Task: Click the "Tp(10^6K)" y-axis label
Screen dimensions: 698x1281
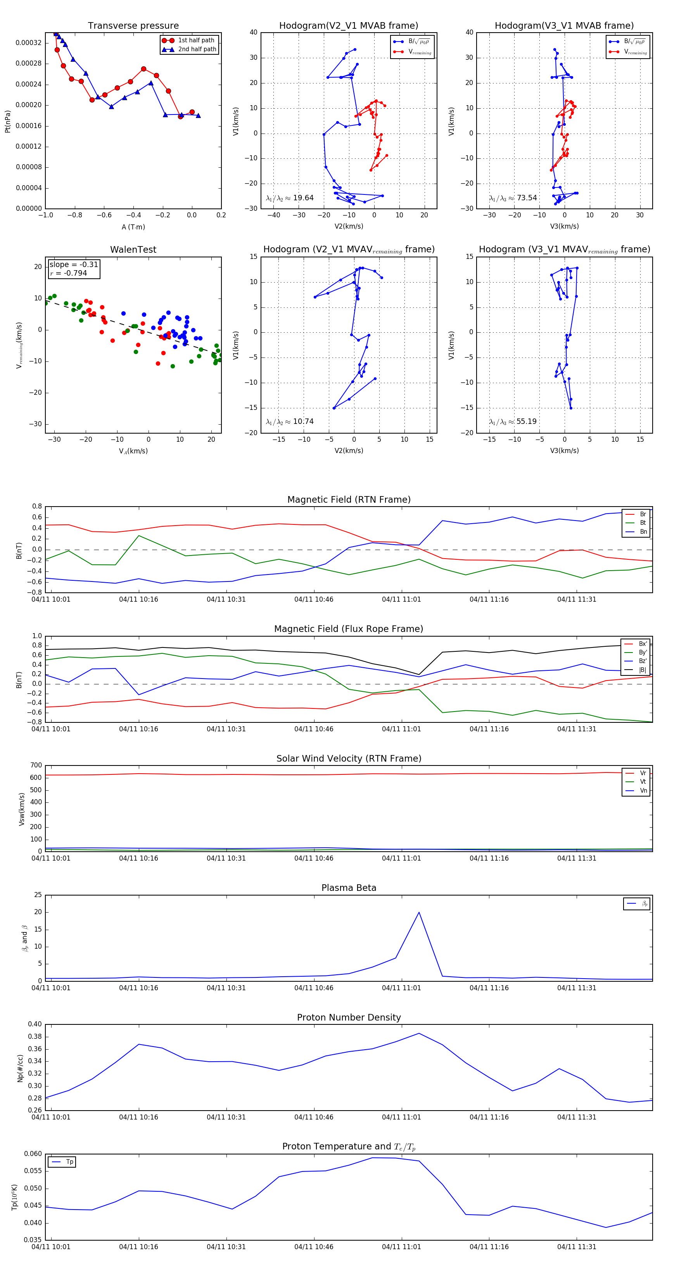Action: coord(14,1197)
